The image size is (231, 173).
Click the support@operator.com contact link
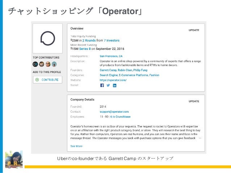click(114, 112)
